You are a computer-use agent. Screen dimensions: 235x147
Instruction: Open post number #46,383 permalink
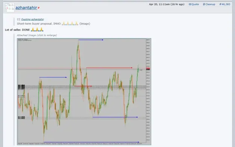pyautogui.click(x=225, y=4)
